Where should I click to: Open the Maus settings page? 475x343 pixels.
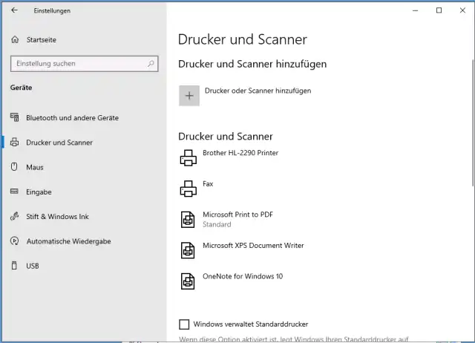point(35,167)
